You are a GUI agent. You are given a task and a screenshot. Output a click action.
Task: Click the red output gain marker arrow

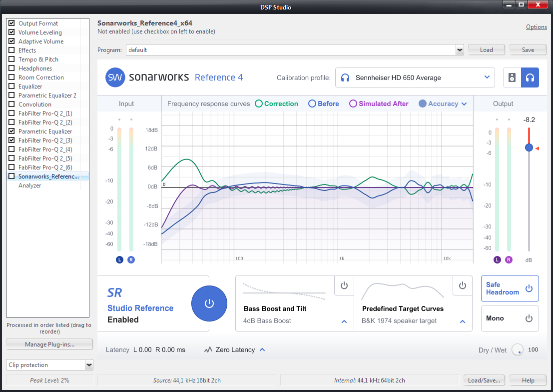537,148
